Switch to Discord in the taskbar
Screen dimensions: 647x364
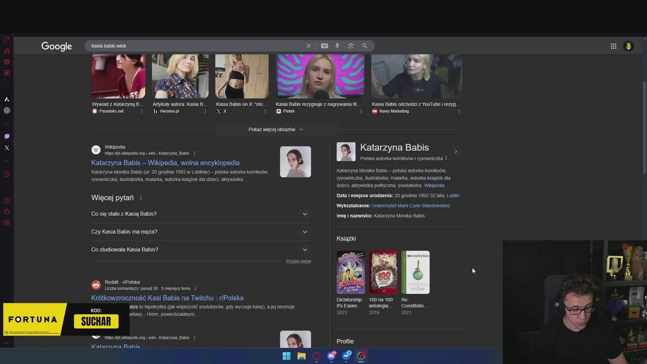click(332, 356)
